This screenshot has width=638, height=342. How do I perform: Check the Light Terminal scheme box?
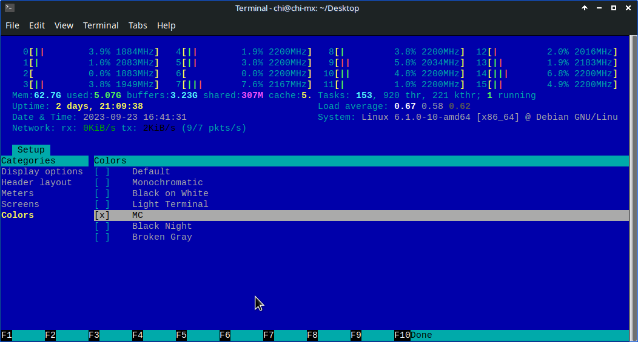pyautogui.click(x=102, y=205)
